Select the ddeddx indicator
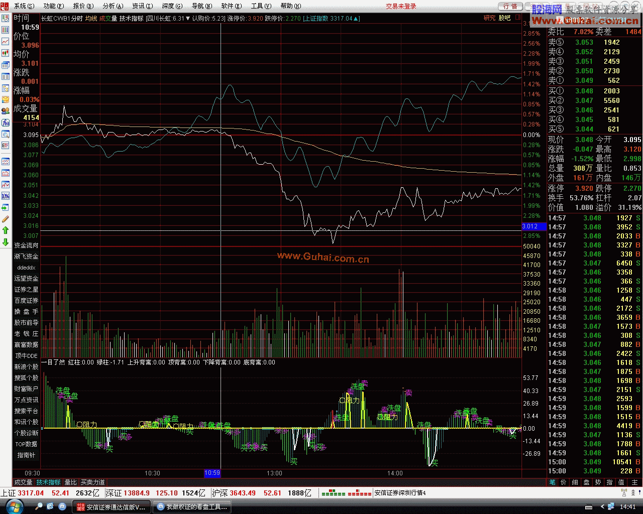643x514 pixels. 26,268
